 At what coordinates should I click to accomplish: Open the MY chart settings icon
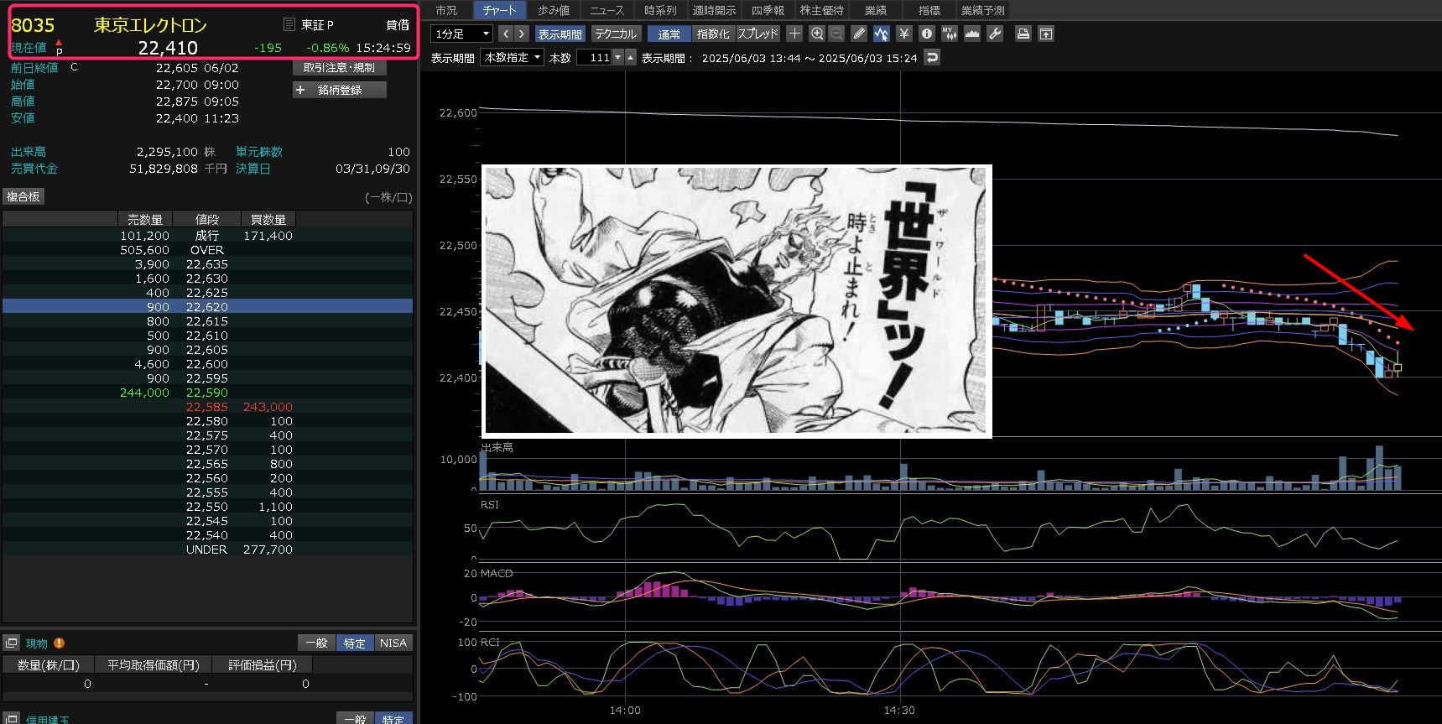point(949,34)
